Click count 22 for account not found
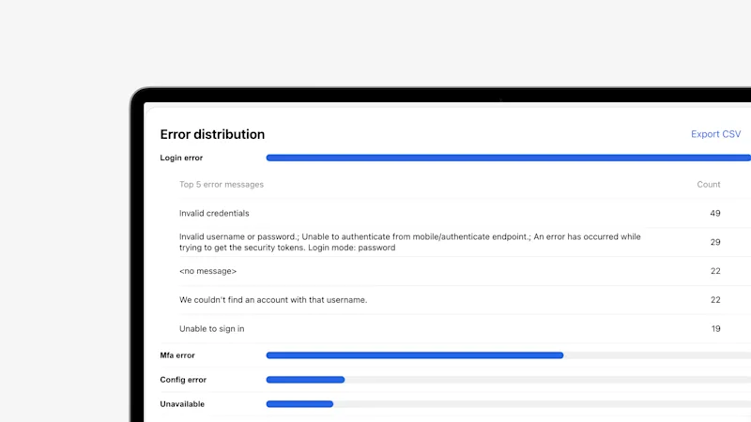Viewport: 751px width, 422px height. pos(715,300)
